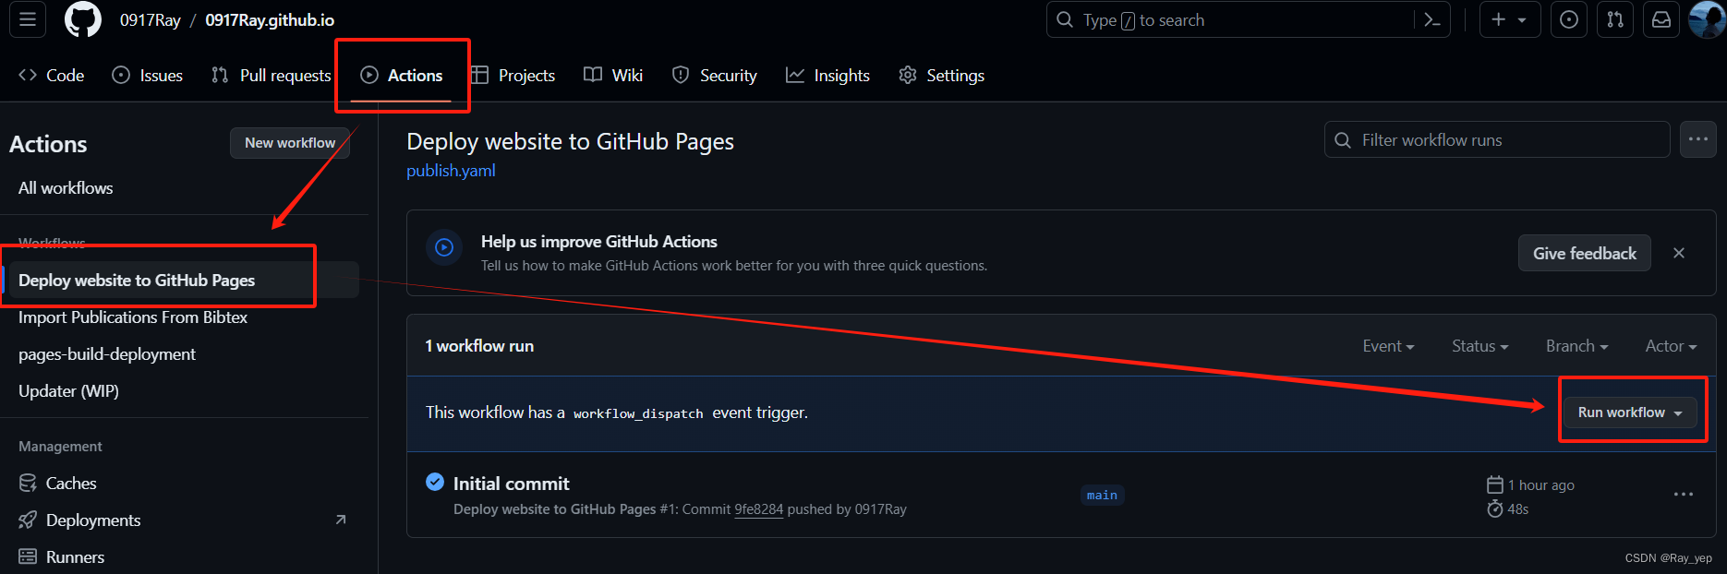Click the 1 hour ago timestamp
The image size is (1727, 574).
(x=1540, y=485)
